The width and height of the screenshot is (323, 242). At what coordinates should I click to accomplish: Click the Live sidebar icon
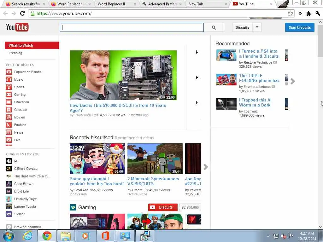[x=9, y=140]
